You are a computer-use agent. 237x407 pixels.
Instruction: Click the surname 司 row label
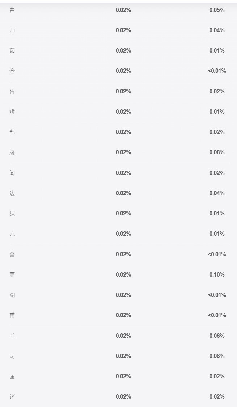(x=12, y=356)
